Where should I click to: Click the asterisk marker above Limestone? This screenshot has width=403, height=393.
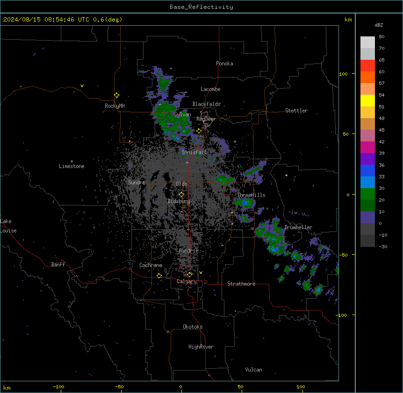tap(72, 161)
